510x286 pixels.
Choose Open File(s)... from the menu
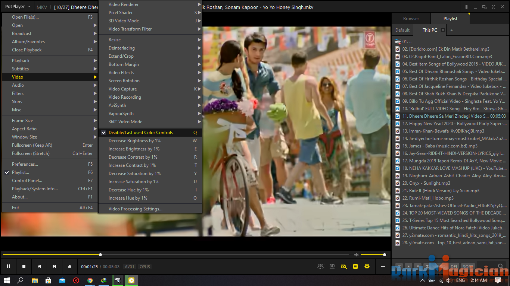[x=50, y=17]
